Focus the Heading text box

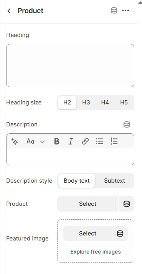tap(70, 66)
